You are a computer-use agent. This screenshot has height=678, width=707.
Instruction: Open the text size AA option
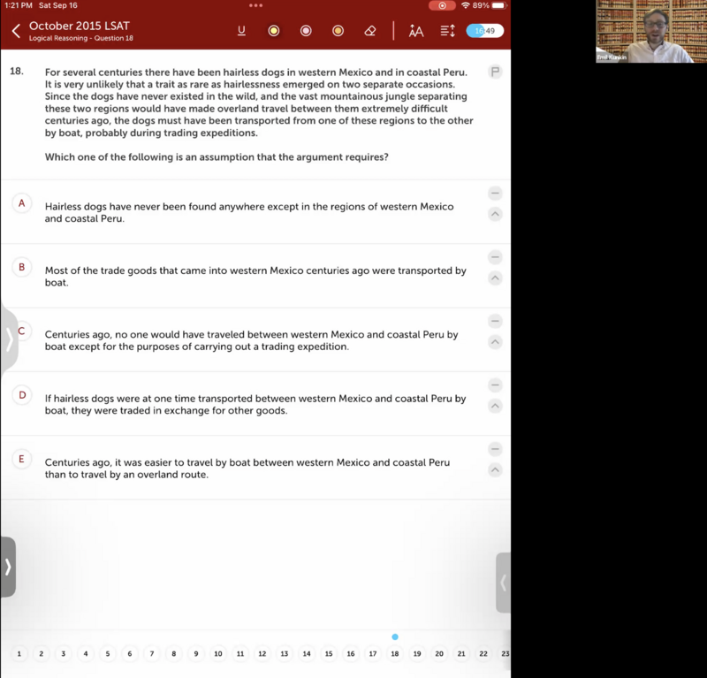pos(416,31)
